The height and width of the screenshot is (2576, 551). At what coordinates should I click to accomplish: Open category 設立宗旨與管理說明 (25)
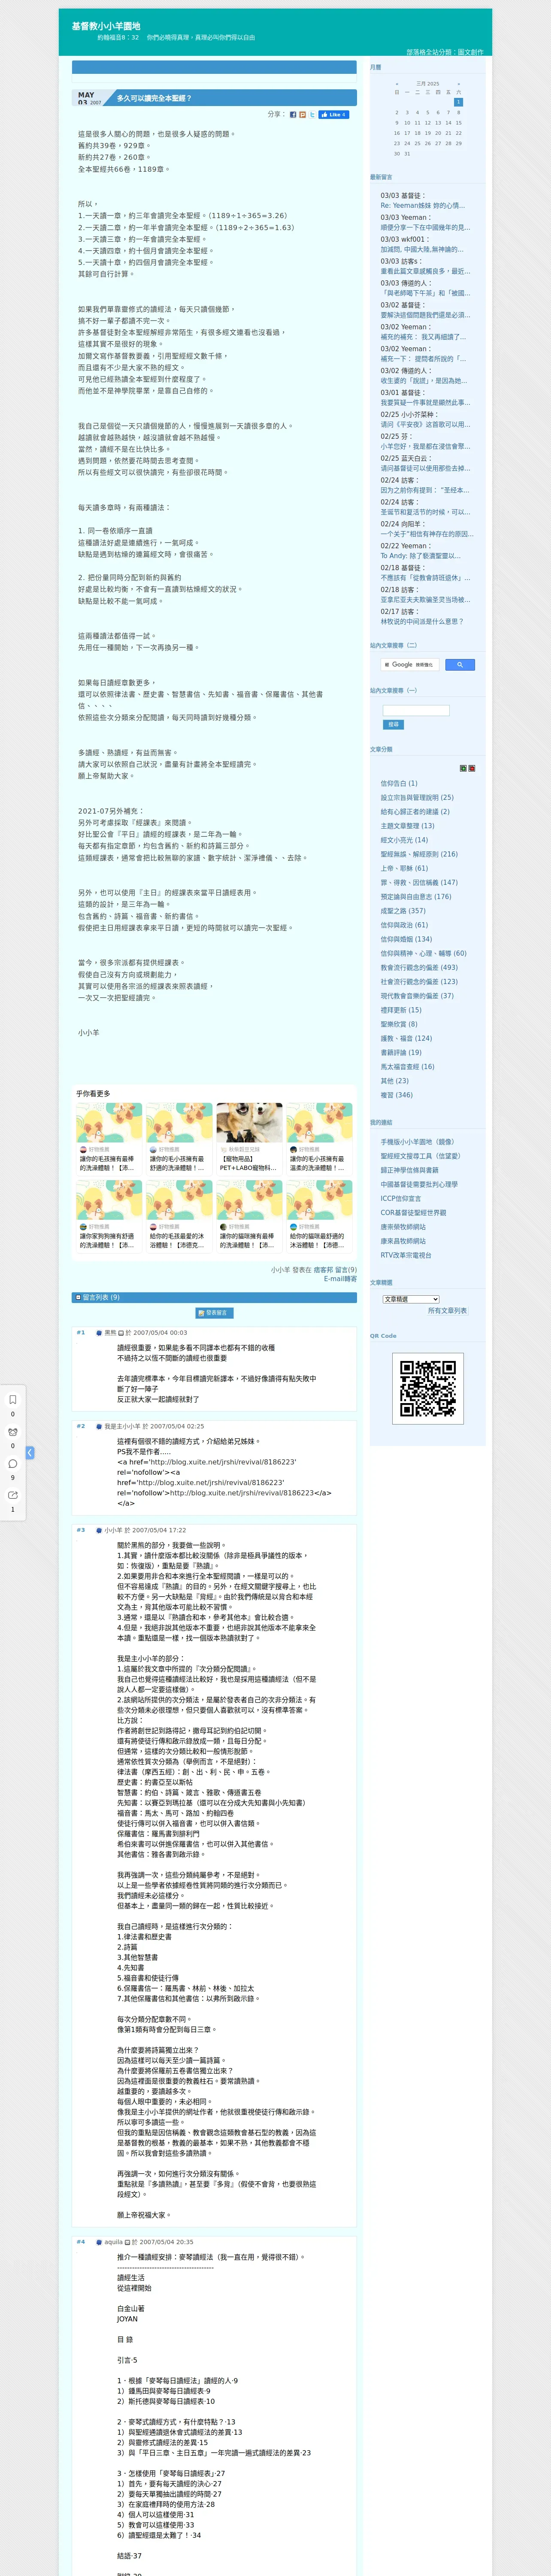(417, 798)
